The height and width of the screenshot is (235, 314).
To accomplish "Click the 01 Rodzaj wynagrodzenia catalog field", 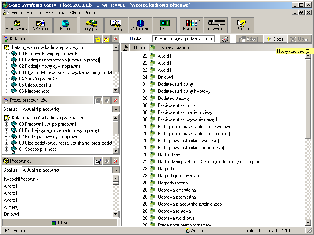I will pos(183,39).
